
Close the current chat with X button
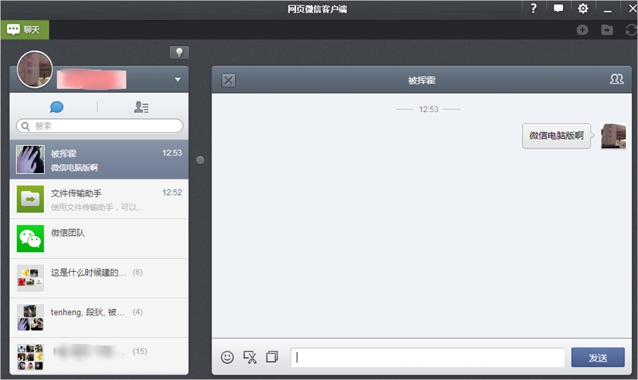pos(228,80)
